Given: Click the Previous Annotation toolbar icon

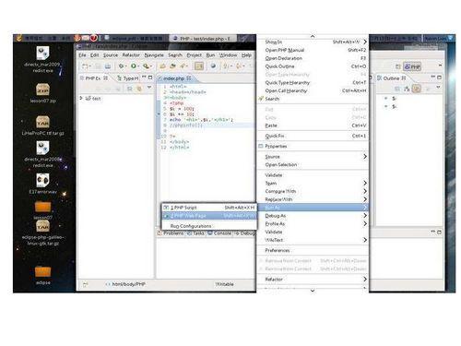Looking at the screenshot, I should [x=239, y=66].
